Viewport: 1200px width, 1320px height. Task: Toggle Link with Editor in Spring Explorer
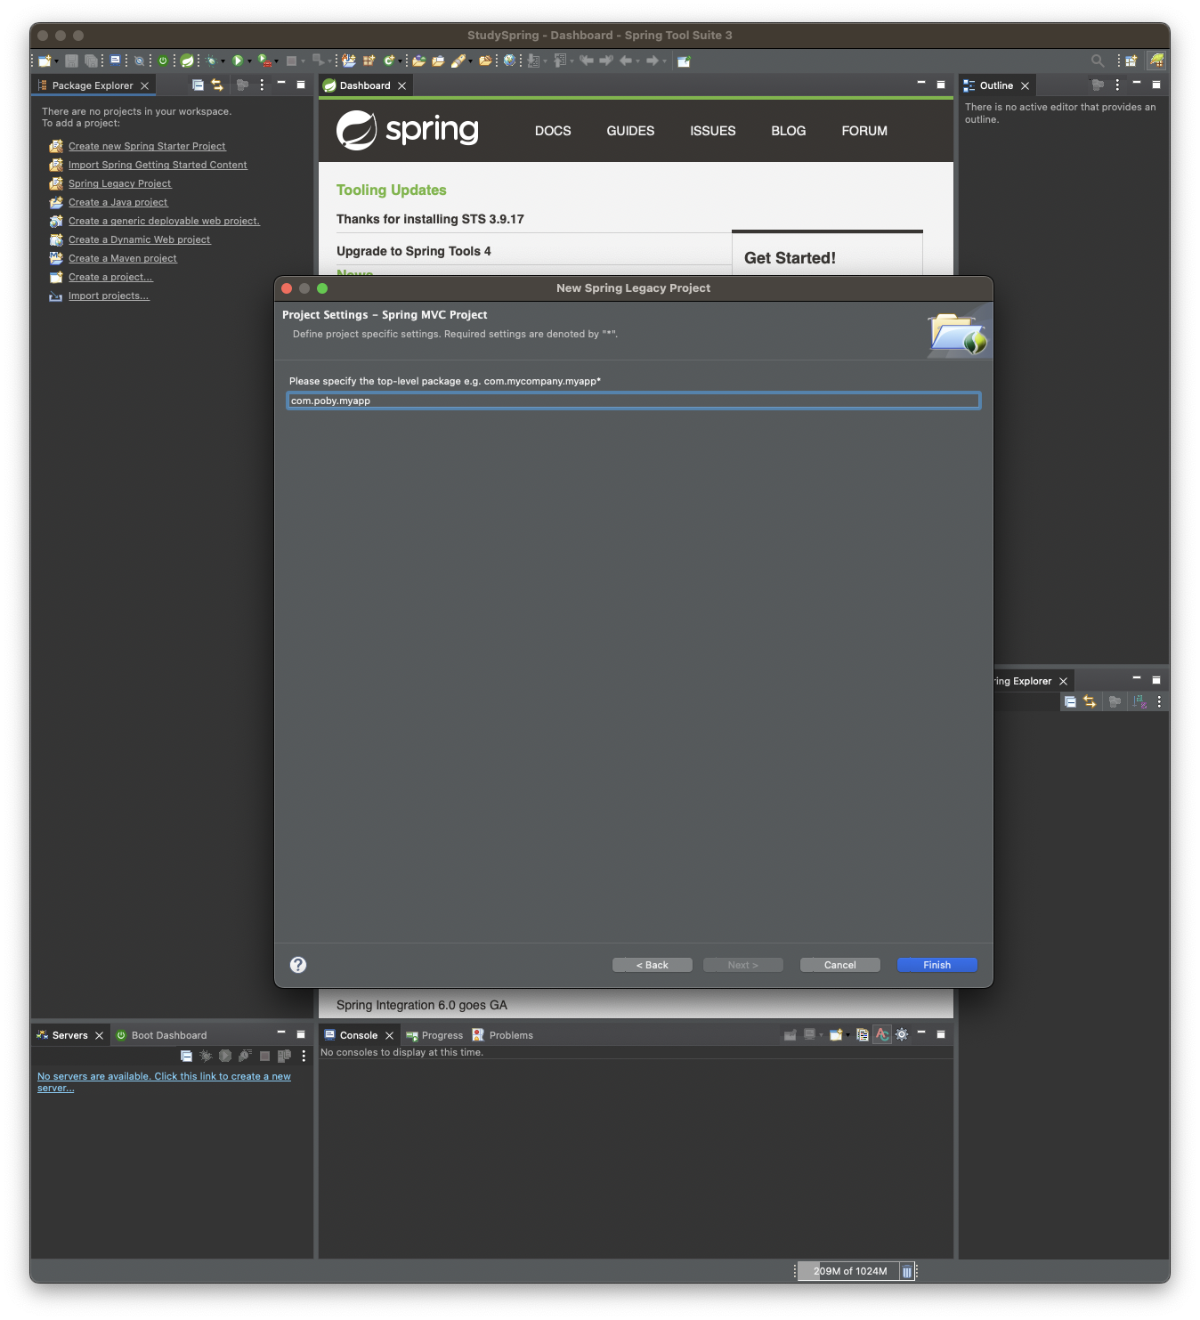click(x=1090, y=701)
